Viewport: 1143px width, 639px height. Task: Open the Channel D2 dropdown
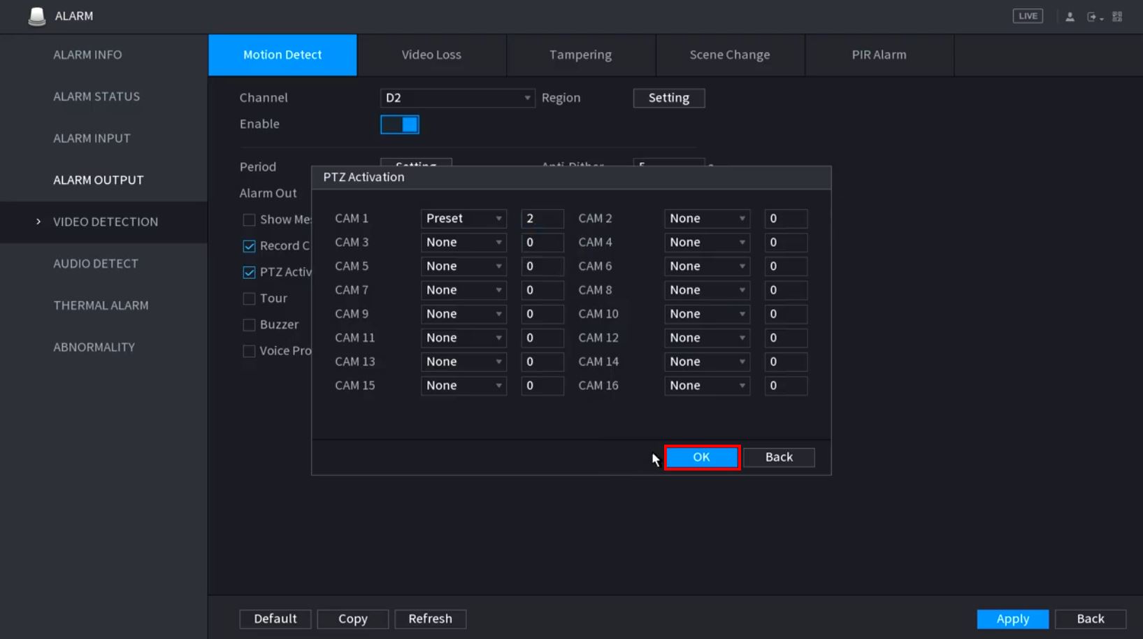click(x=457, y=98)
